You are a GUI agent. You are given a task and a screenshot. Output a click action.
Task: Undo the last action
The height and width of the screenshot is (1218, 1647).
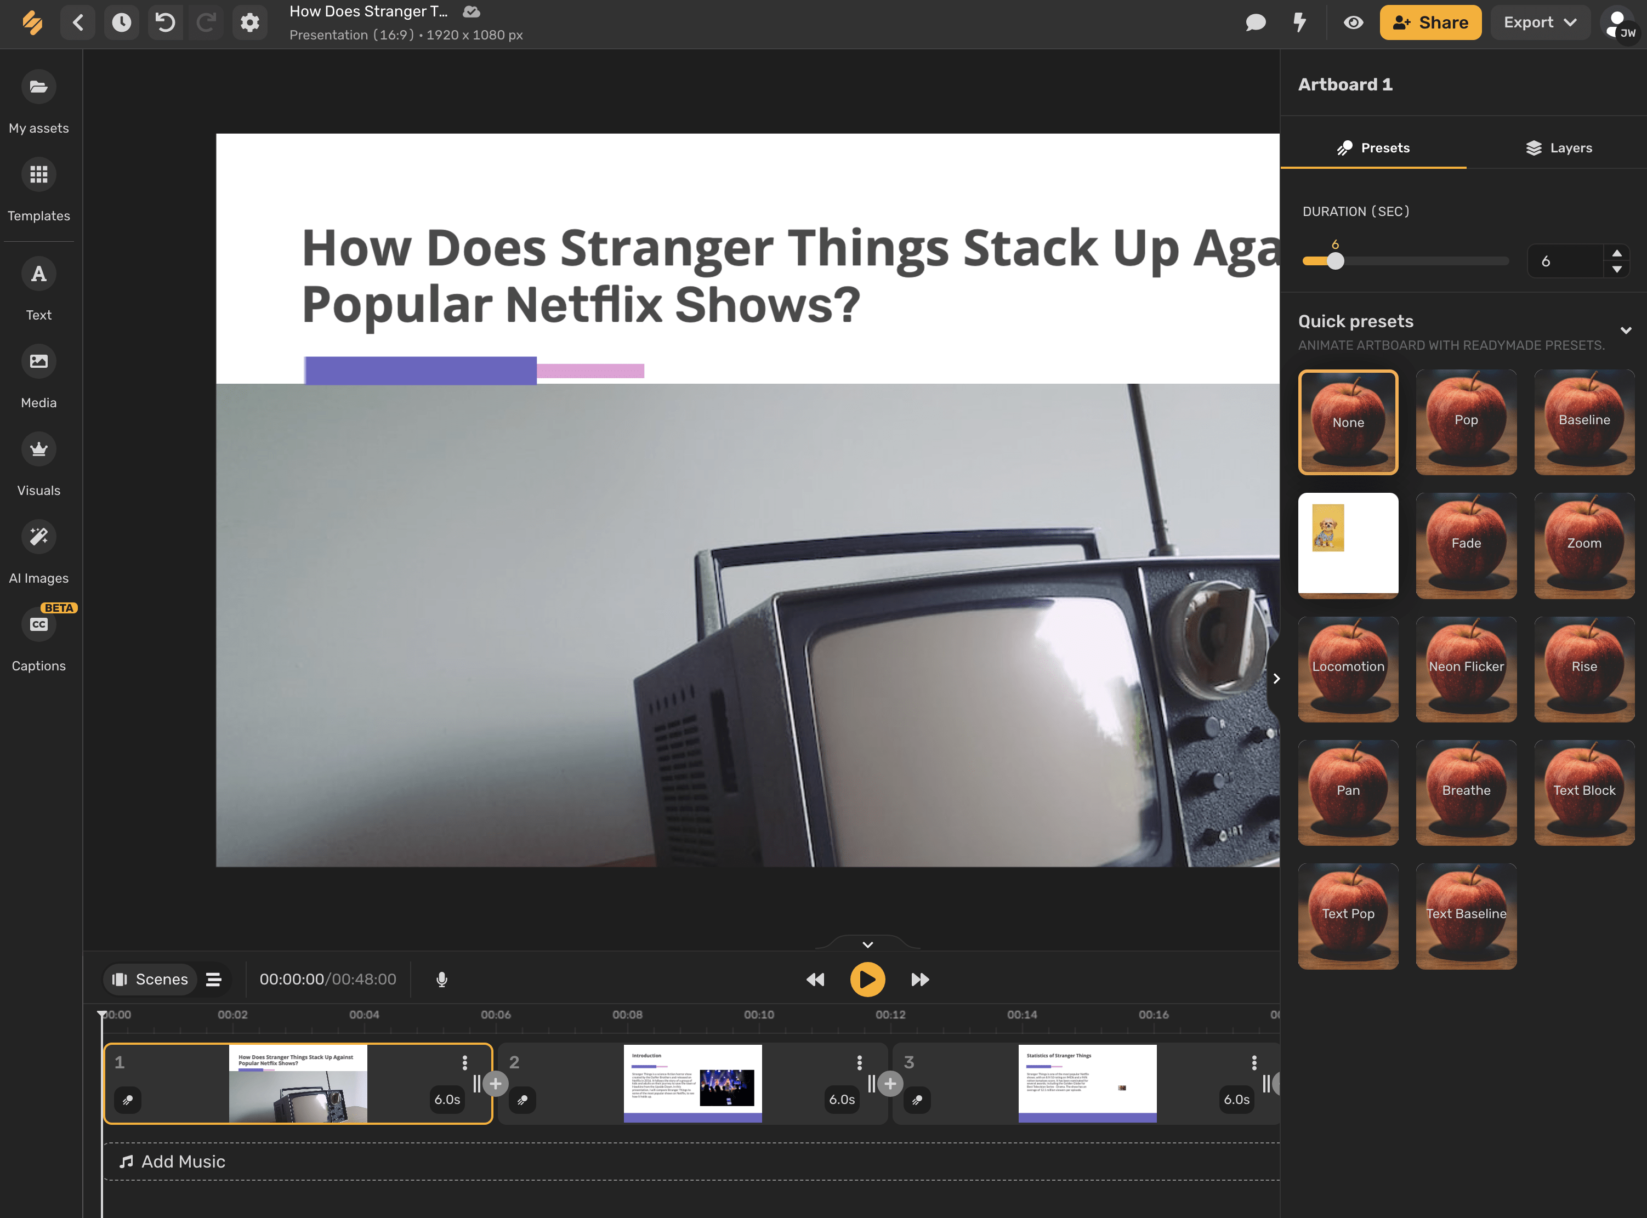click(x=165, y=23)
